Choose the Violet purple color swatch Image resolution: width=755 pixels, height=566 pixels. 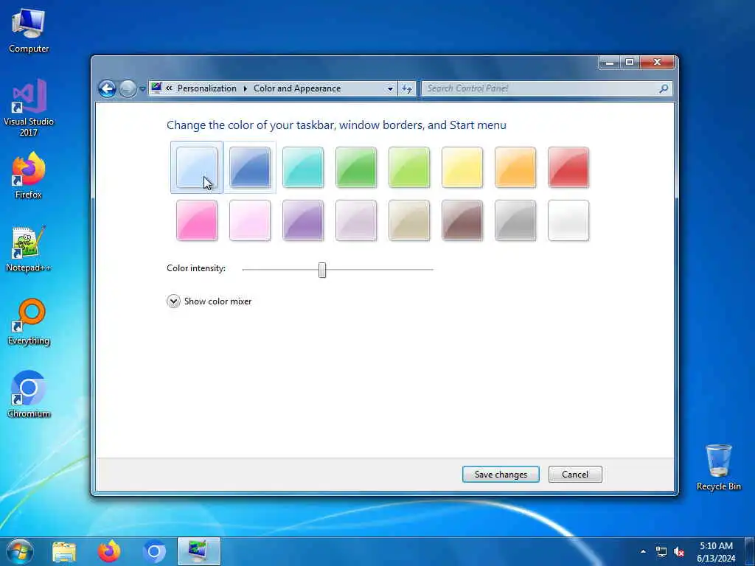(303, 220)
